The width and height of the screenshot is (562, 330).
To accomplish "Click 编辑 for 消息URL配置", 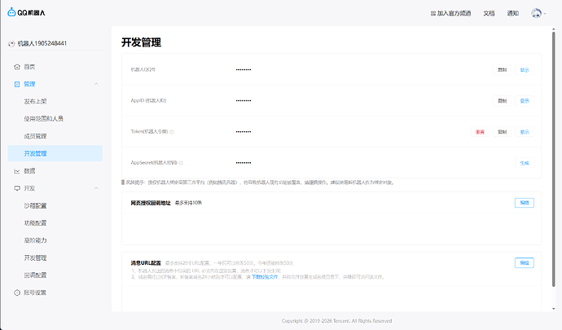I will pyautogui.click(x=525, y=263).
